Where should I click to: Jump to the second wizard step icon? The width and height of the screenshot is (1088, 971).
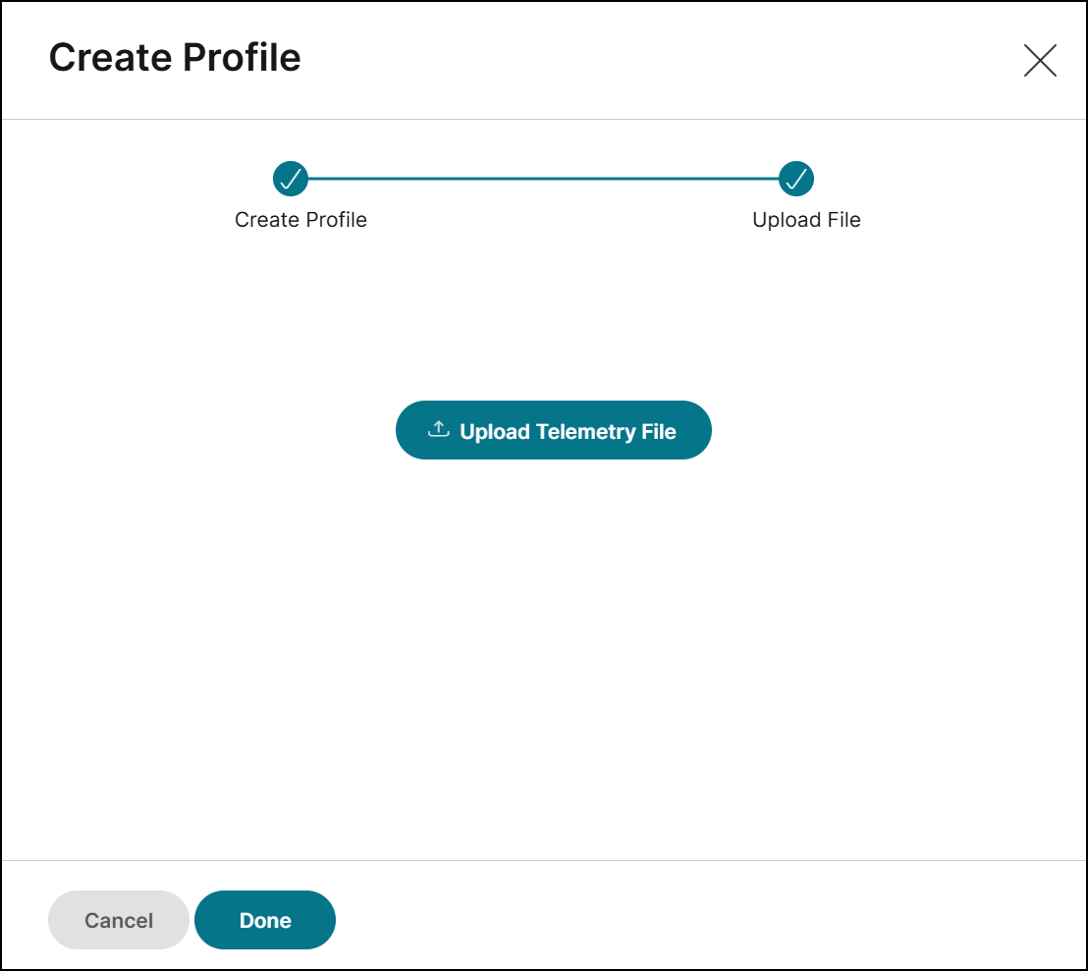tap(796, 179)
